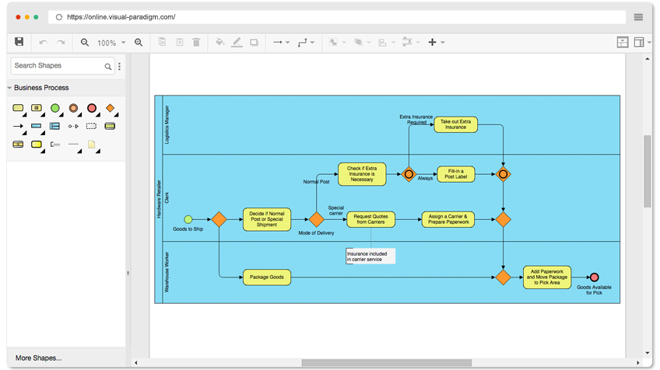Click the search magnifier in Search Shapes
Screen dimensions: 660x370
coord(108,66)
